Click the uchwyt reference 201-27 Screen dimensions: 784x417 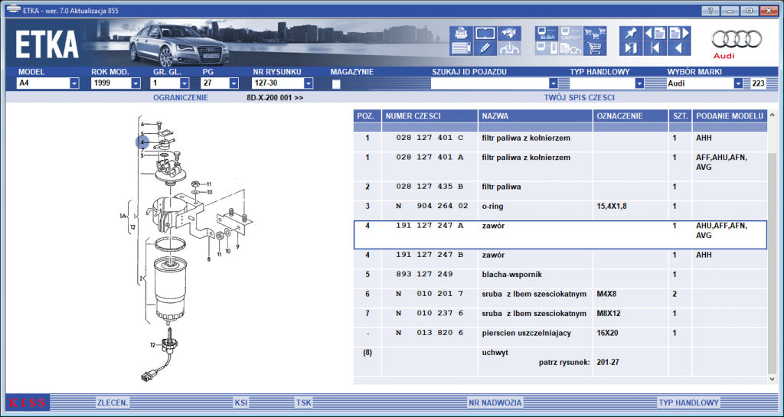(607, 362)
